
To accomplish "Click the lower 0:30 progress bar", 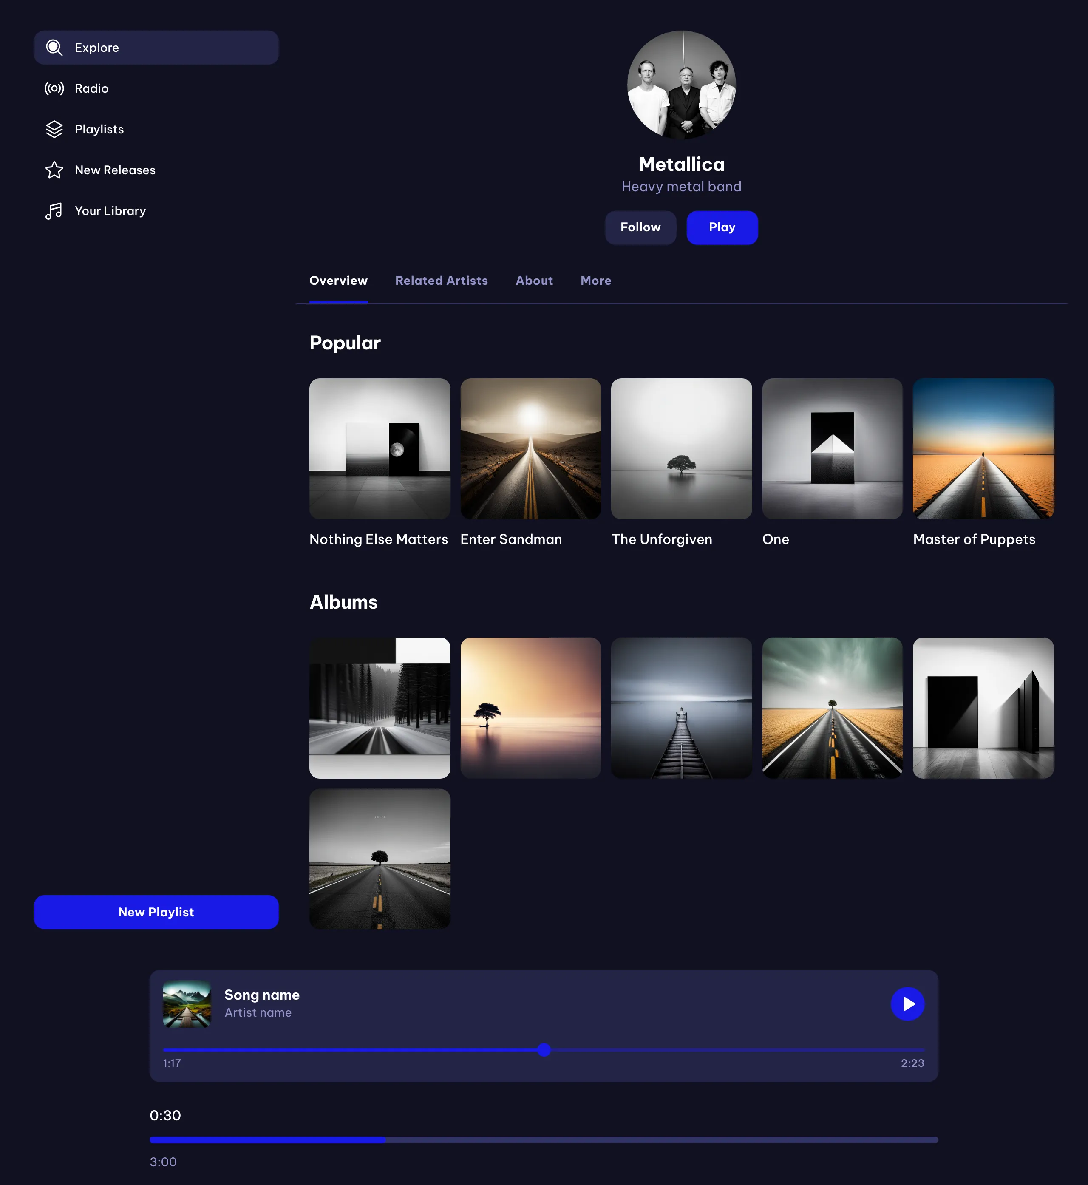I will 544,1140.
